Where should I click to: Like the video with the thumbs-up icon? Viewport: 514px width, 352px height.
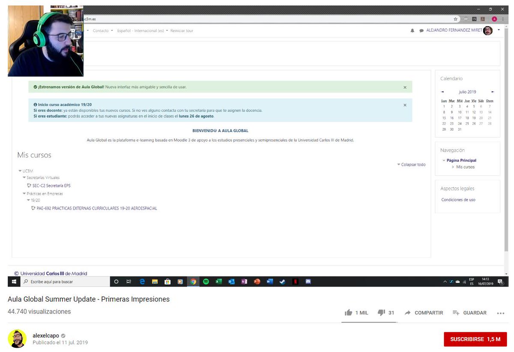click(x=348, y=313)
